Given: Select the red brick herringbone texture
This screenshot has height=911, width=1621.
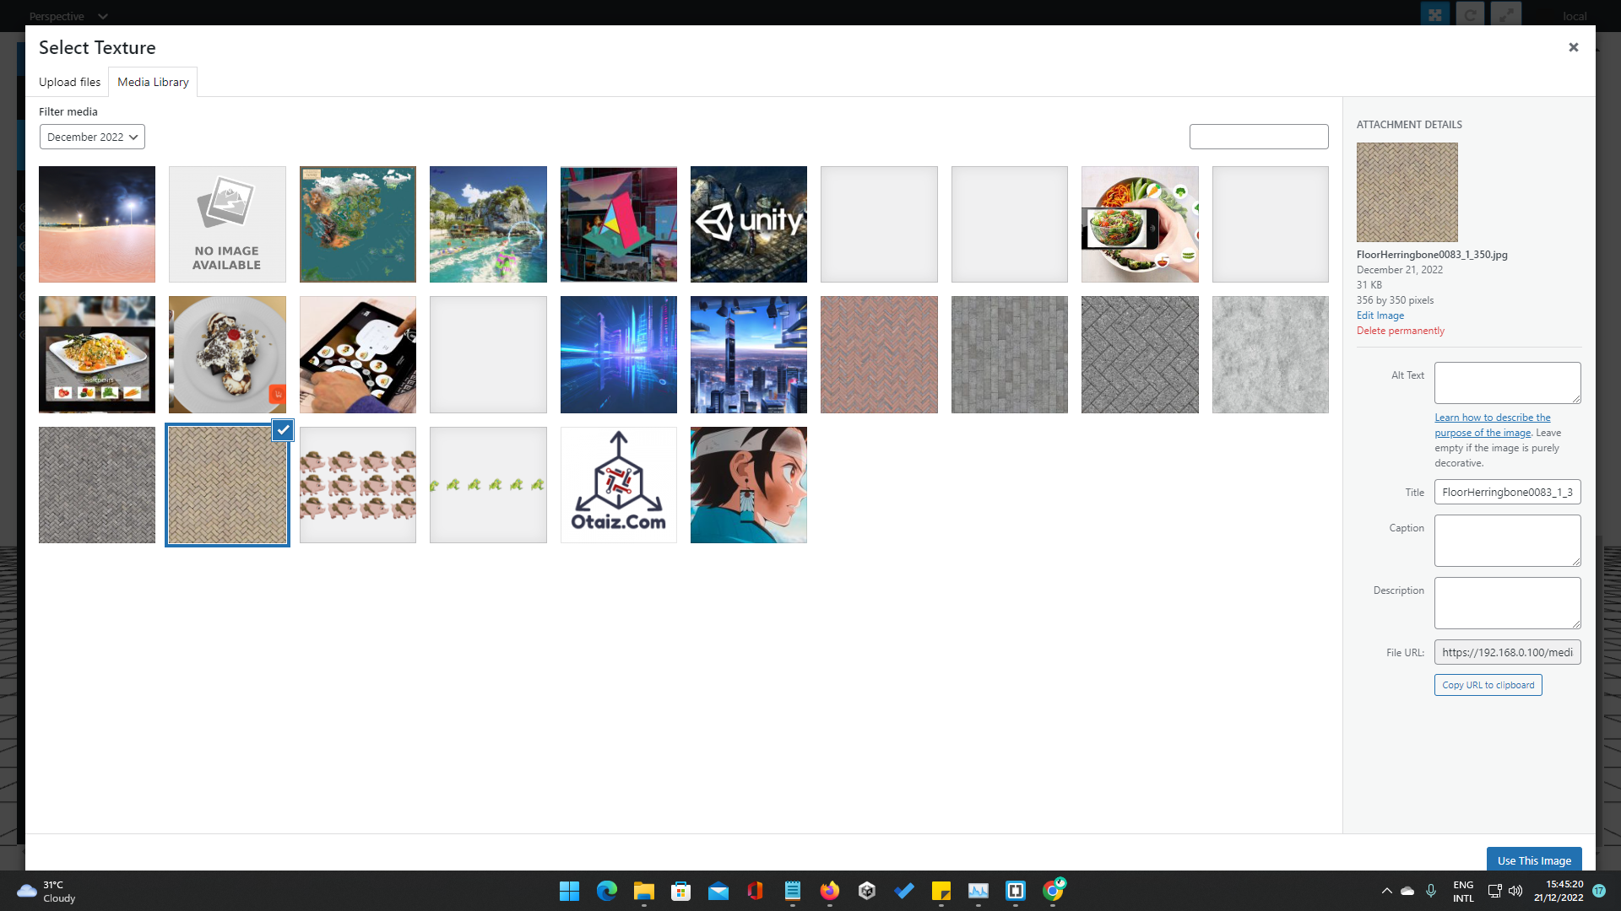Looking at the screenshot, I should 879,354.
